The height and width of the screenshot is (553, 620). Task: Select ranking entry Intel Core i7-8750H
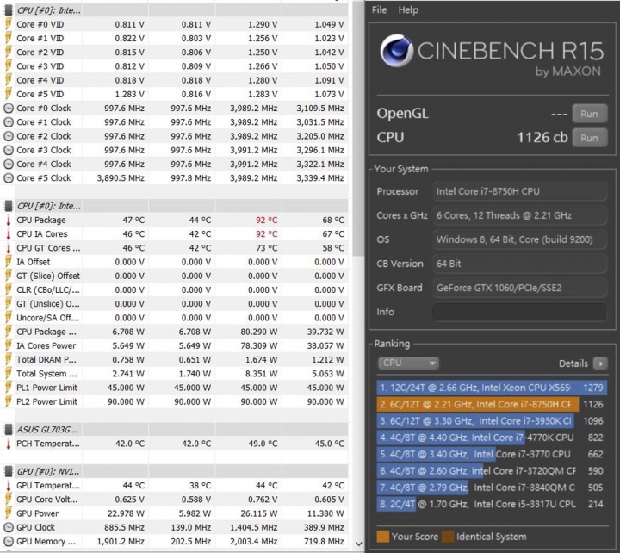pyautogui.click(x=492, y=404)
